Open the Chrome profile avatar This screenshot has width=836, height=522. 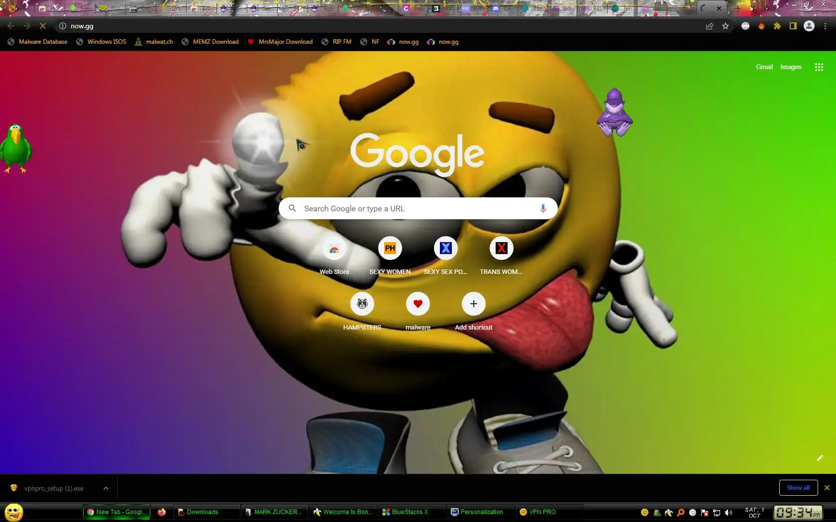click(809, 26)
